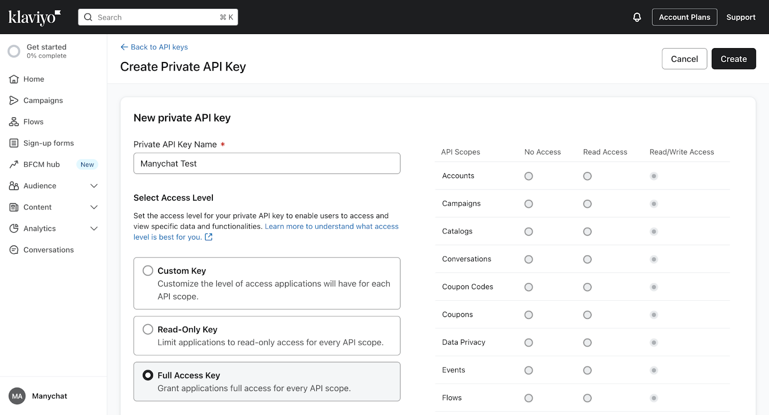
Task: Click the Klaviyo logo
Action: pos(35,17)
